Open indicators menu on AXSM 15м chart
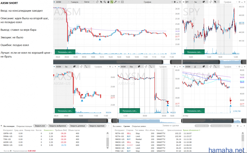Screen dimensions: 247x153 146,67
